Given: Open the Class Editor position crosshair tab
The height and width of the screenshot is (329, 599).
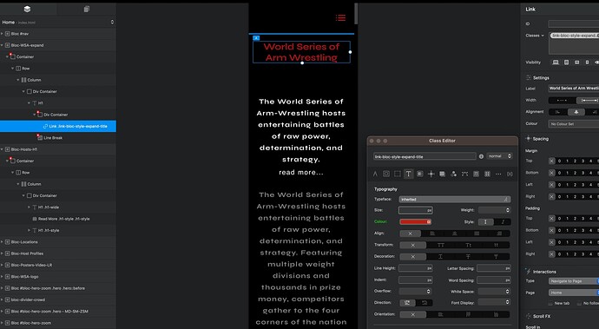Looking at the screenshot, I should click(431, 174).
